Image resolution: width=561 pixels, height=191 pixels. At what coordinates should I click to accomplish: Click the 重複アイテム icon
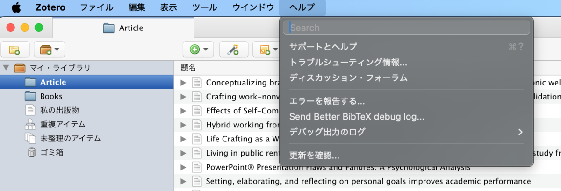(x=30, y=124)
